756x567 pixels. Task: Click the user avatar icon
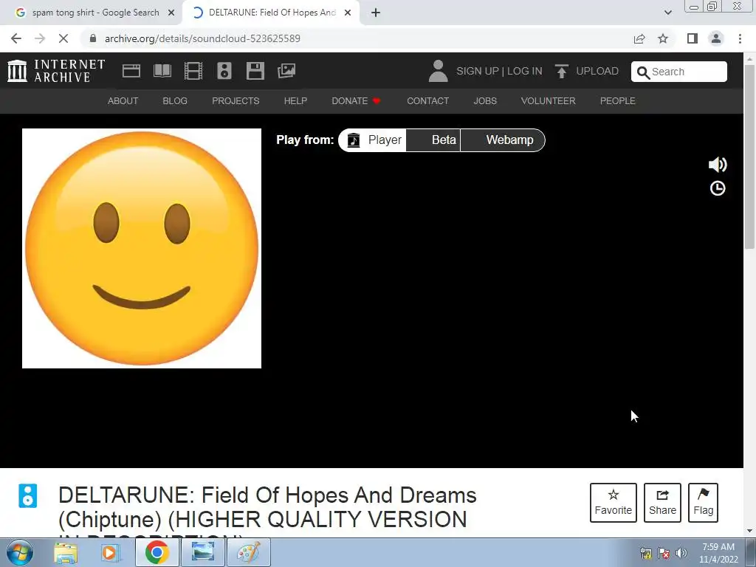438,71
